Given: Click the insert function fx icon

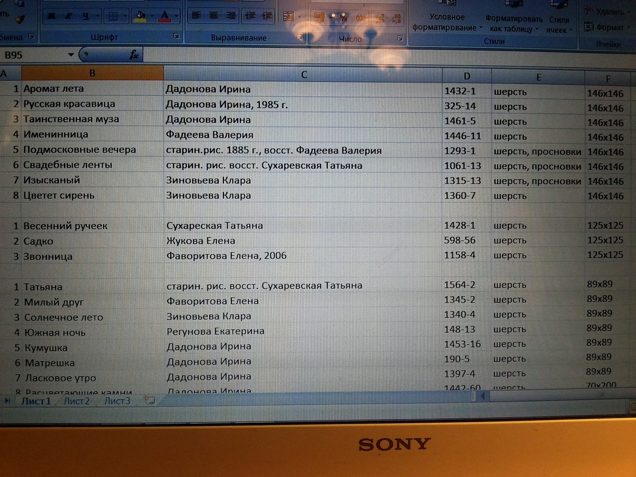Looking at the screenshot, I should [133, 54].
